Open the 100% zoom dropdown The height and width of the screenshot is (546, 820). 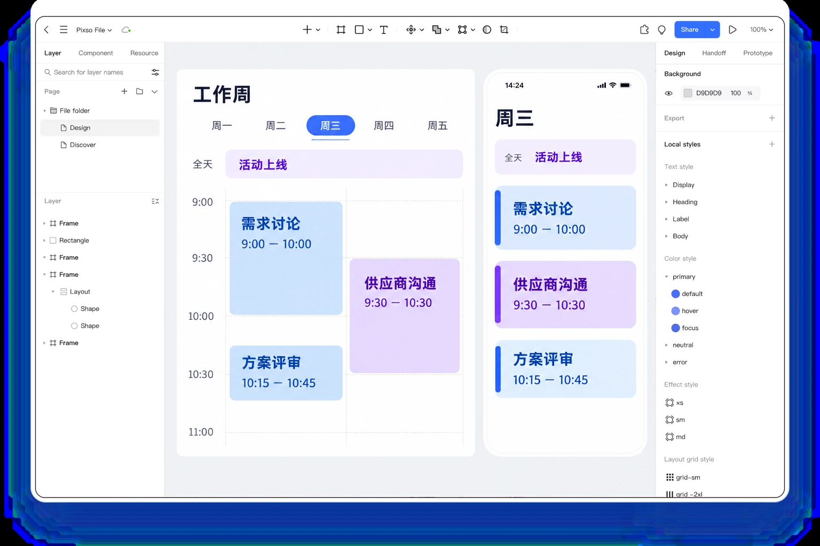pyautogui.click(x=761, y=30)
